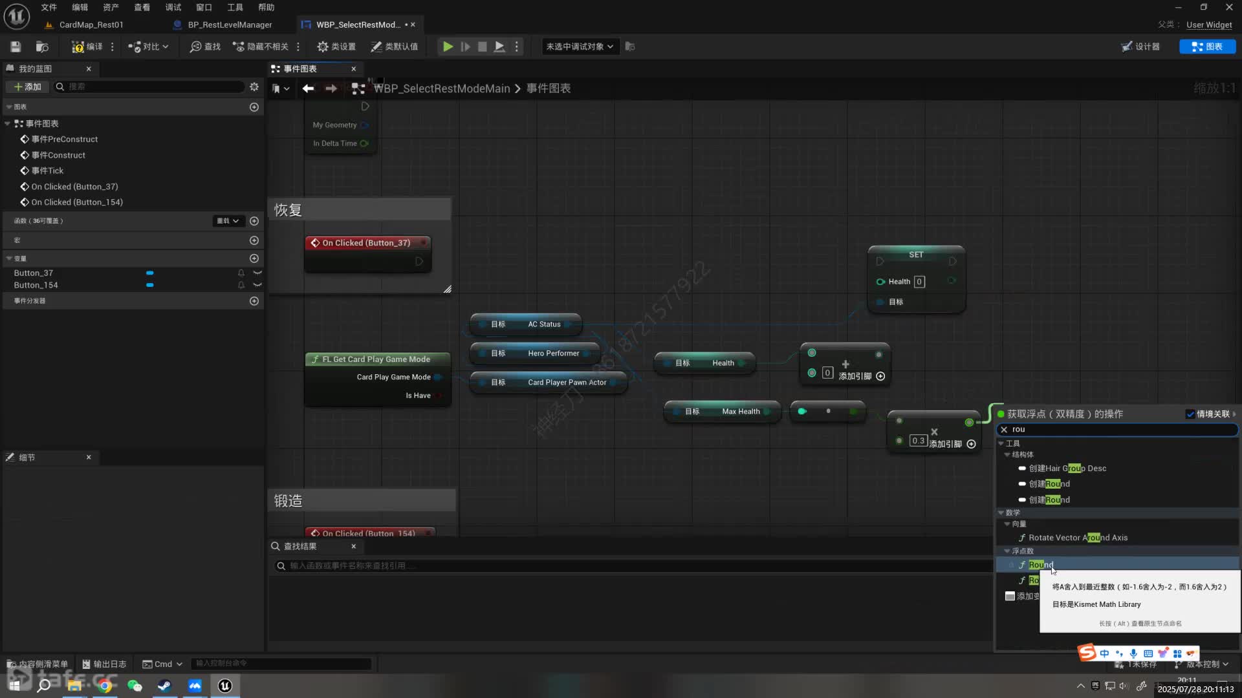Click the Save blueprint icon
This screenshot has height=698, width=1242.
(x=16, y=47)
